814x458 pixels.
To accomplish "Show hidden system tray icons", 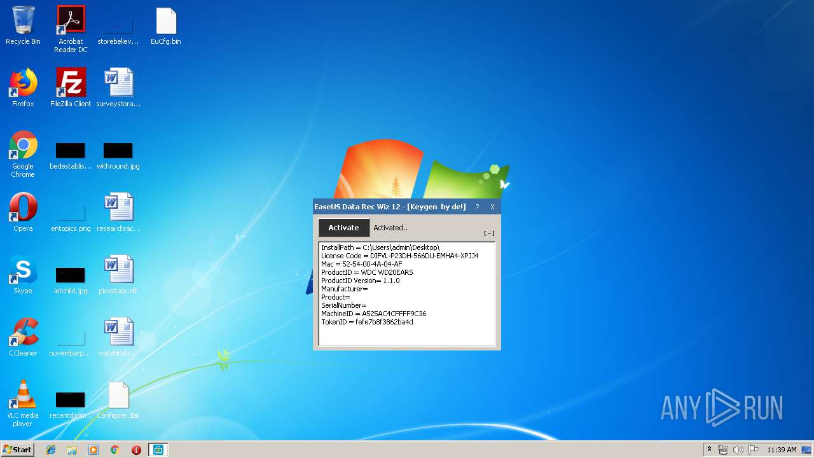I will coord(709,450).
